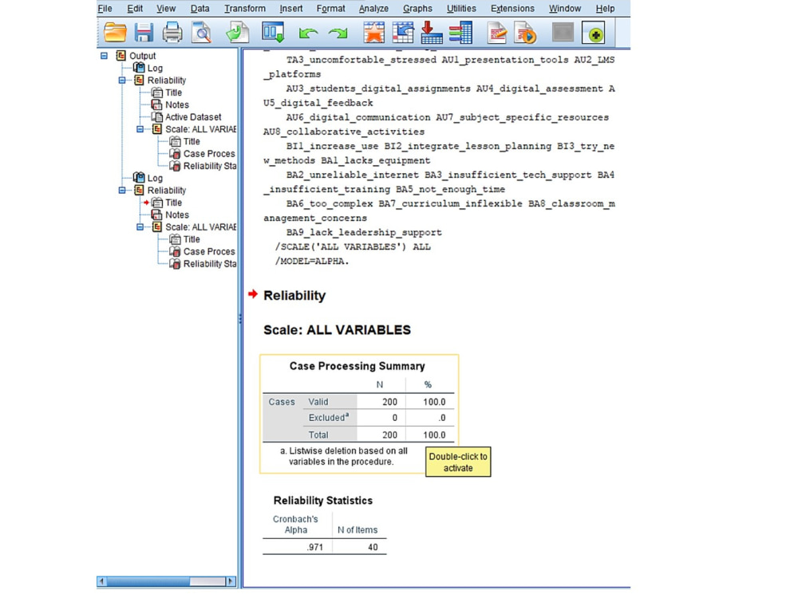Viewport: 798px width, 598px height.
Task: Click the Listwise deletion footnote text
Action: [344, 457]
